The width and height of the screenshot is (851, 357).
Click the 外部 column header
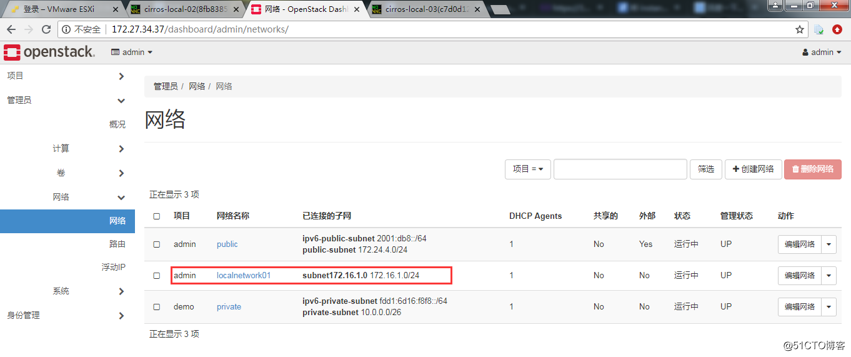pos(647,216)
